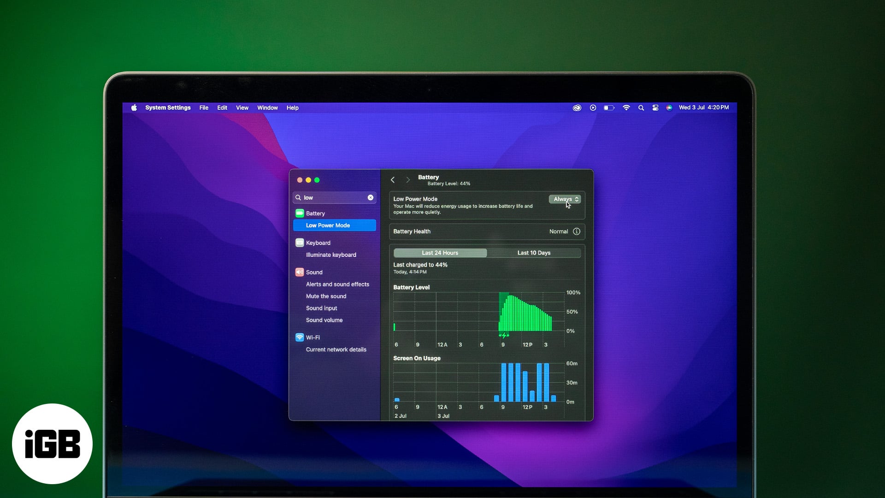The height and width of the screenshot is (498, 885).
Task: Expand Battery Health info button
Action: (576, 231)
